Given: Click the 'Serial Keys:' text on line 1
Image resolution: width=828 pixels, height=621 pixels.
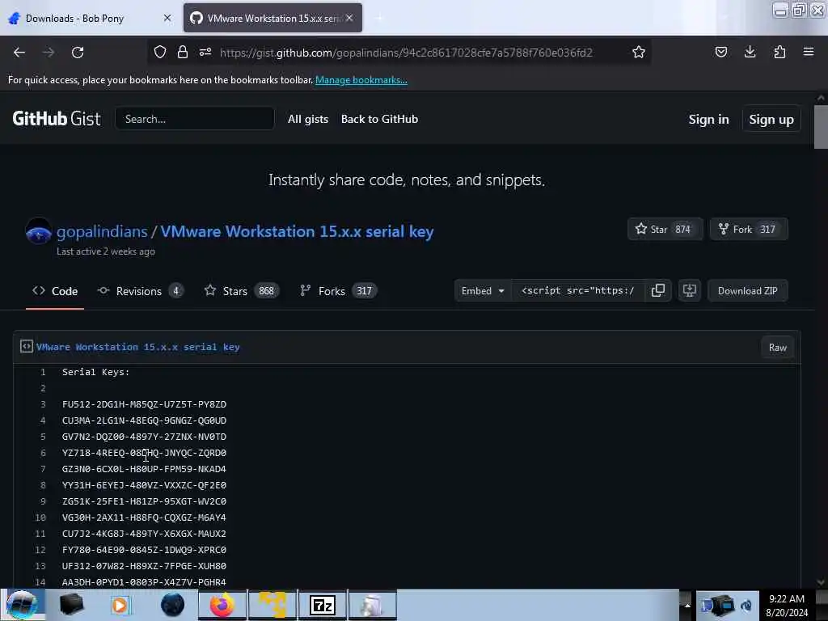Looking at the screenshot, I should [95, 372].
